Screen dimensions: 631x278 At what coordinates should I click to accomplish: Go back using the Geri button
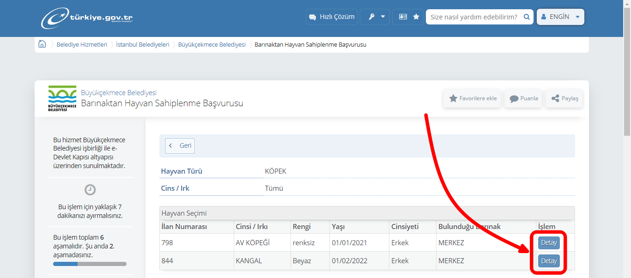180,145
